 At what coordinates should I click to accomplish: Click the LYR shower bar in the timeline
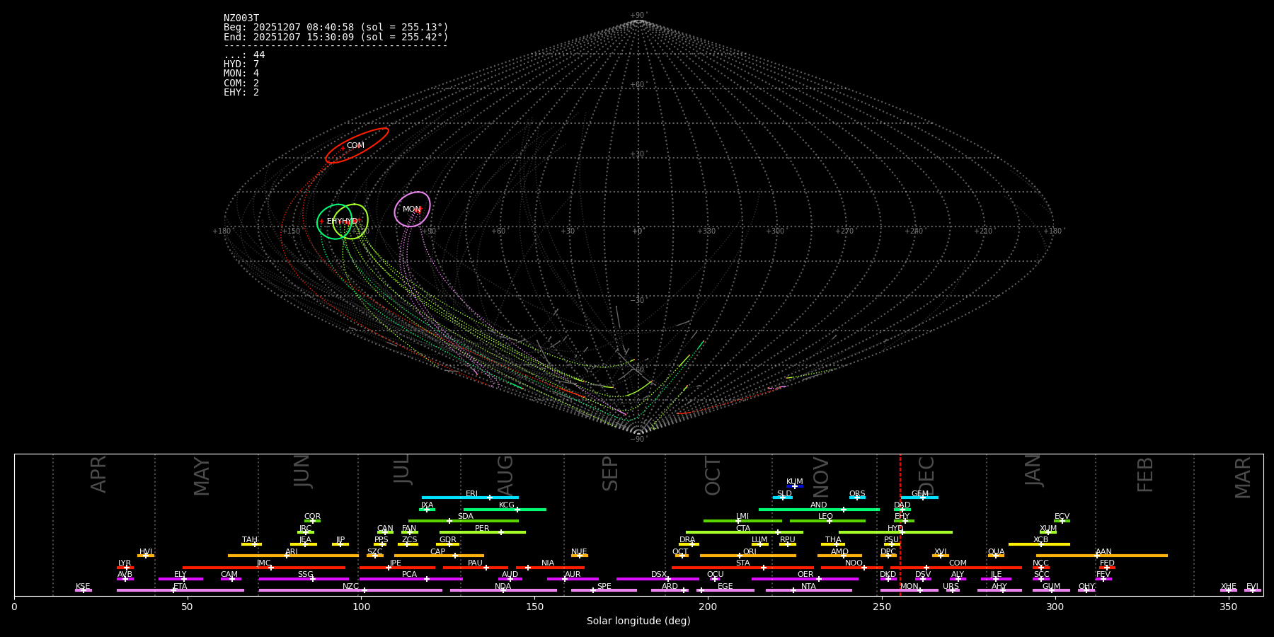pyautogui.click(x=125, y=567)
